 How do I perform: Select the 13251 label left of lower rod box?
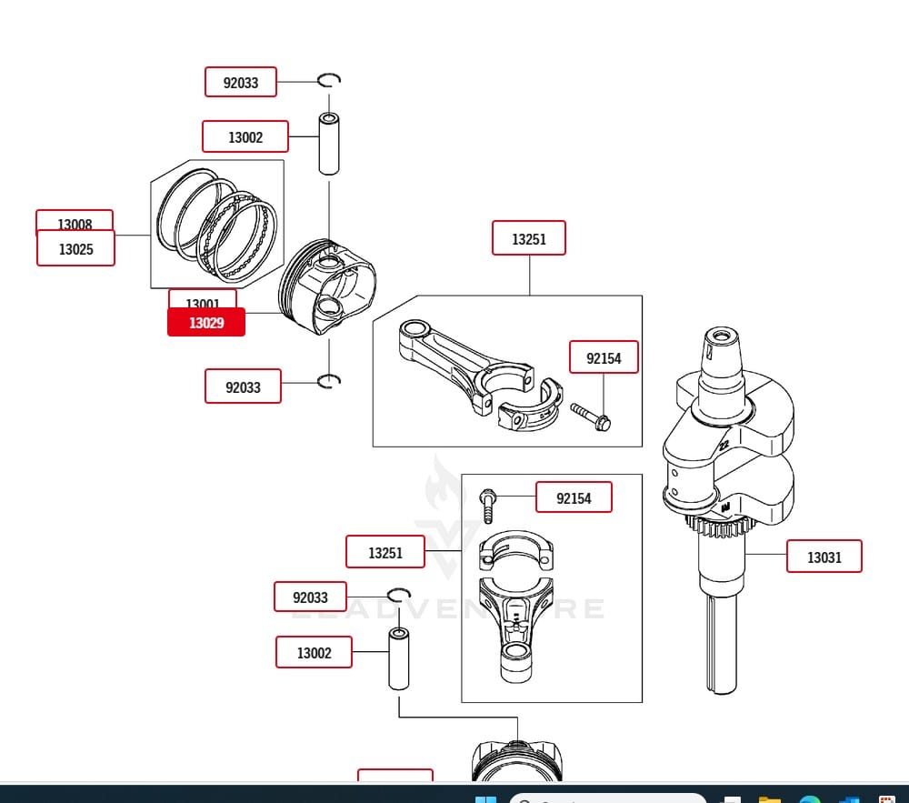pyautogui.click(x=385, y=552)
